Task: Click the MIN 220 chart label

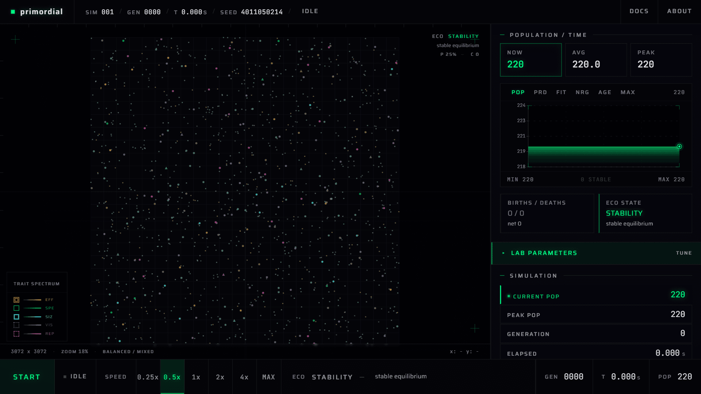Action: click(x=520, y=179)
